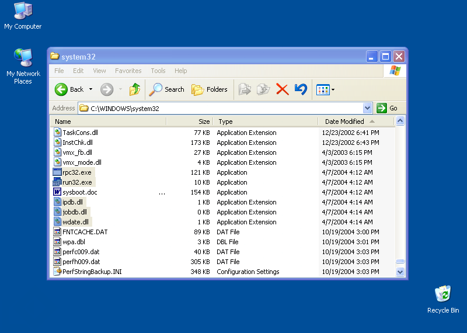The image size is (467, 333).
Task: Select the perfh009.dat file icon
Action: [x=57, y=262]
